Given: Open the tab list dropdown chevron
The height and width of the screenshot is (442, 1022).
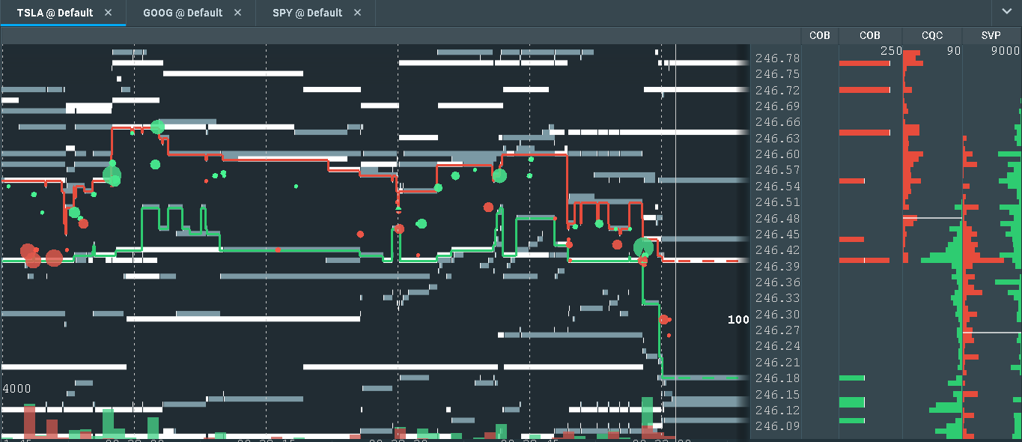Looking at the screenshot, I should pos(1006,12).
